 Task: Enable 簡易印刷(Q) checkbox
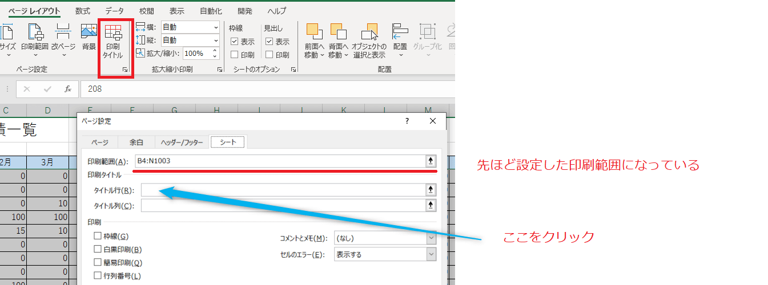coord(98,263)
